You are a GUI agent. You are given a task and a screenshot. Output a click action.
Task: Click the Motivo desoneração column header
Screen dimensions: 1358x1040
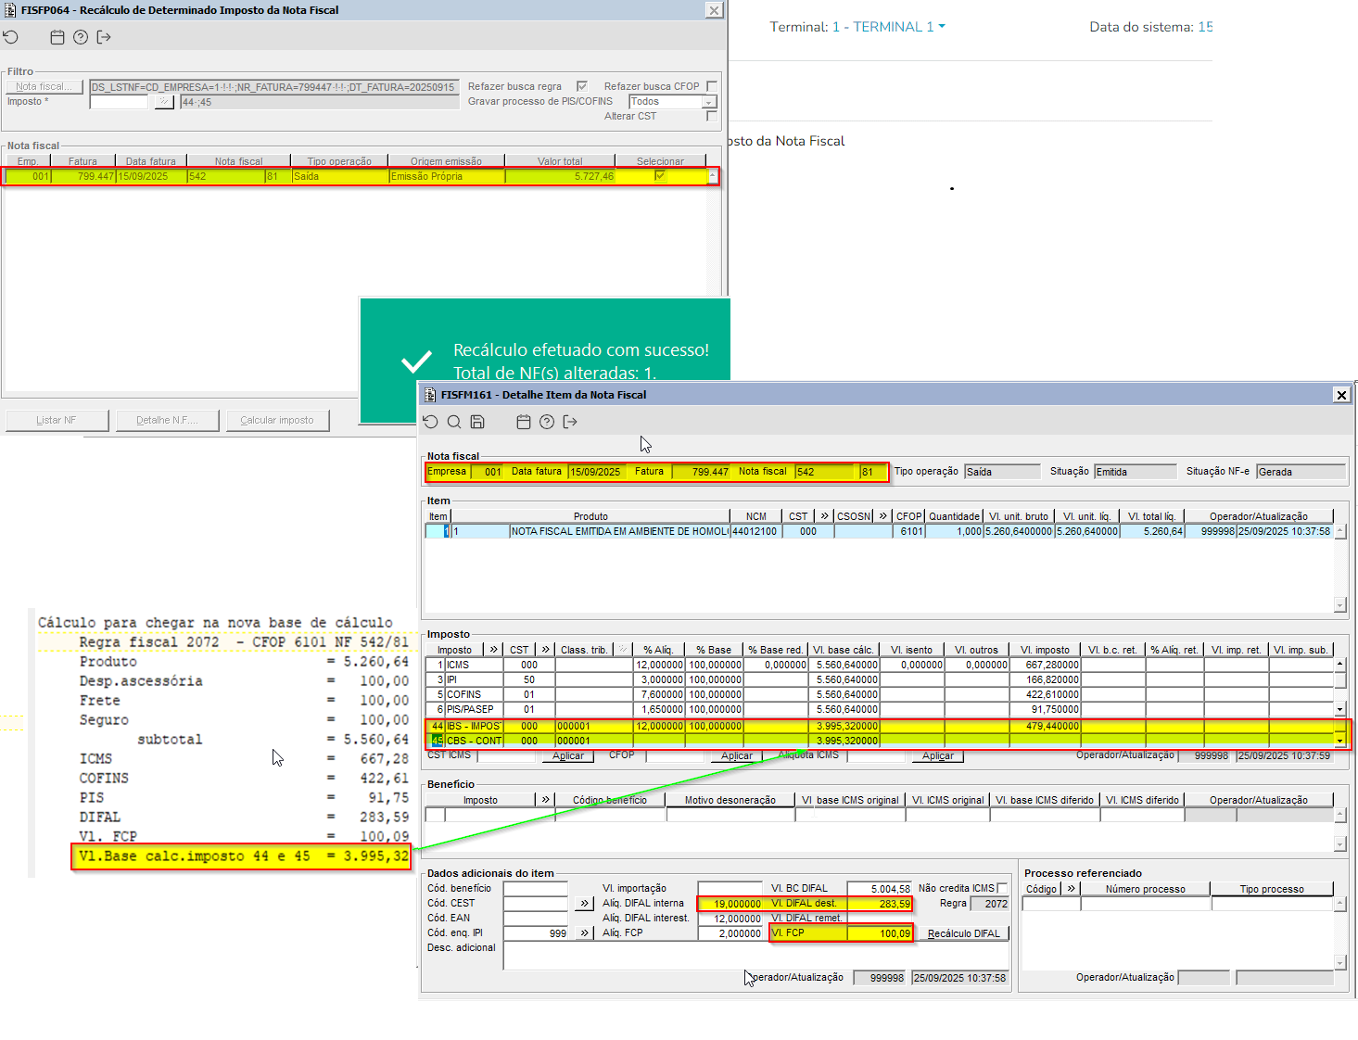(730, 800)
